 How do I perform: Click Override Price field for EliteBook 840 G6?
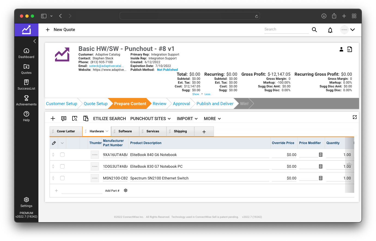click(284, 155)
